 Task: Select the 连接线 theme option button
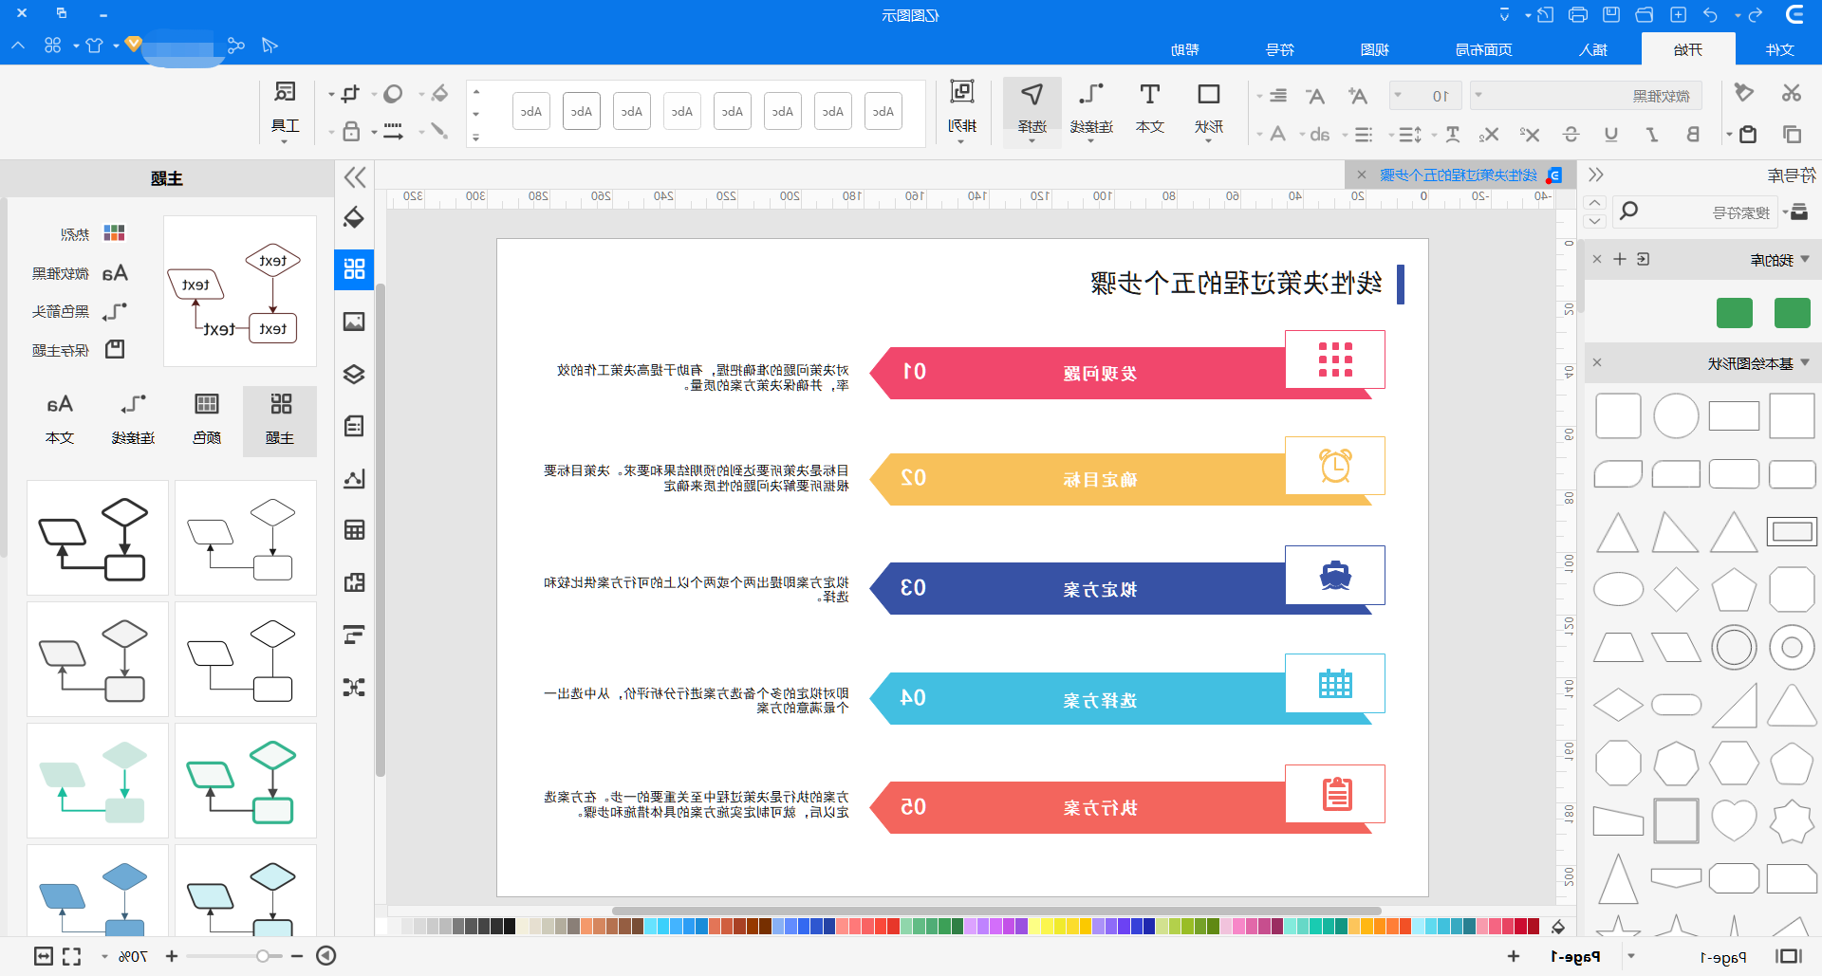133,420
